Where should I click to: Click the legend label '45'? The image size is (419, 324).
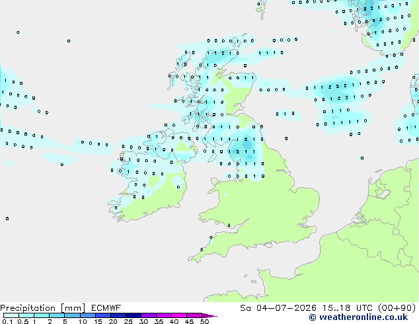tap(189, 321)
